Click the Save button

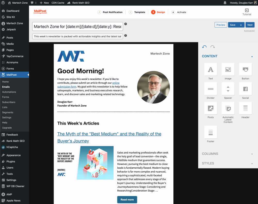click(233, 25)
